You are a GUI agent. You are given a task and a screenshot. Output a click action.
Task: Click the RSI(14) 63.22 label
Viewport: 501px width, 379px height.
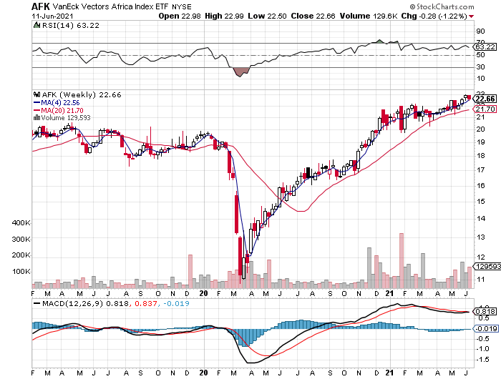(x=71, y=25)
